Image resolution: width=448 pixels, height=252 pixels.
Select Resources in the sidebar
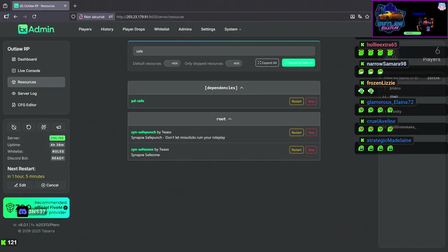(36, 82)
